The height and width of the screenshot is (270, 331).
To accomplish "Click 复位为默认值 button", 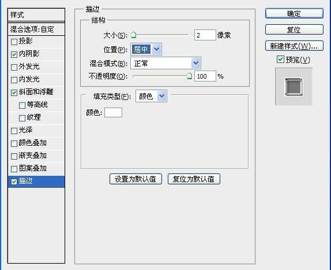I will [194, 179].
